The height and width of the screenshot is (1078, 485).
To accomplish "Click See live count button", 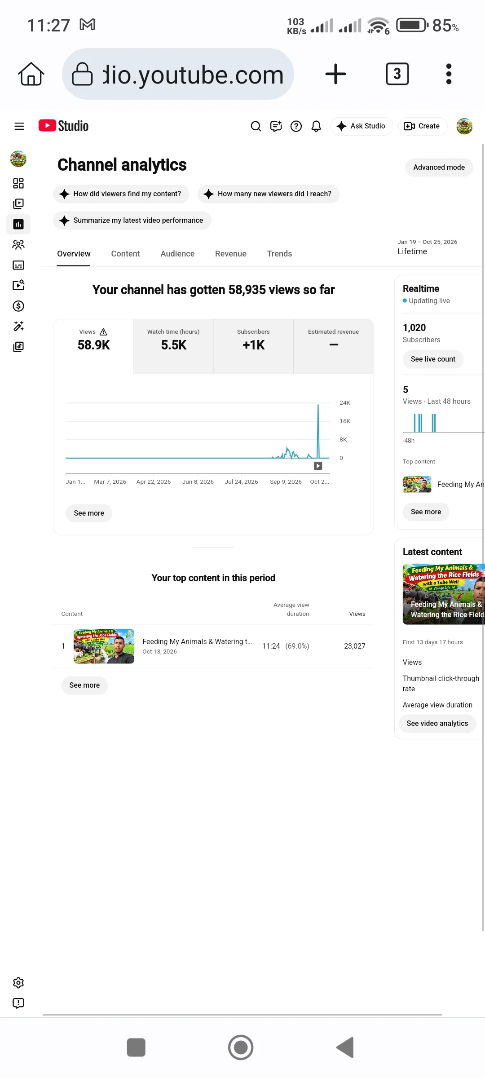I will tap(433, 359).
